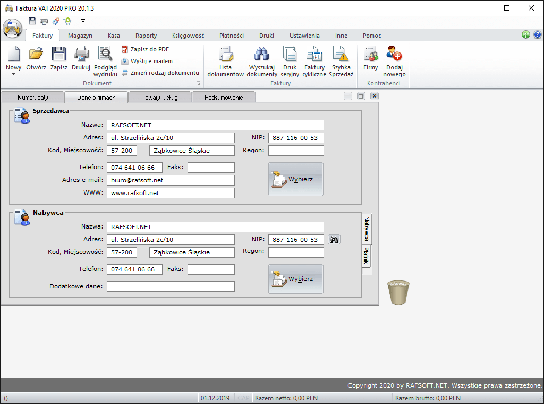
Task: Select the vertical Nabywca side tab
Action: coord(367,229)
